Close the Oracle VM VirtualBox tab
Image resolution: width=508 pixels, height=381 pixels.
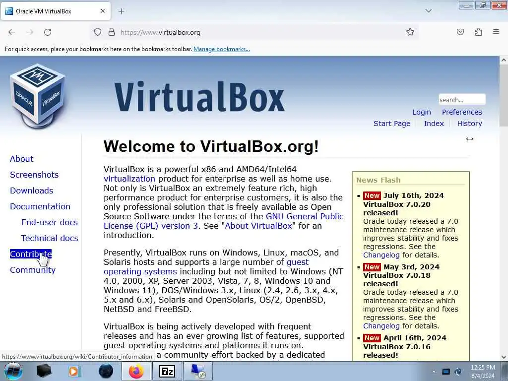click(102, 11)
